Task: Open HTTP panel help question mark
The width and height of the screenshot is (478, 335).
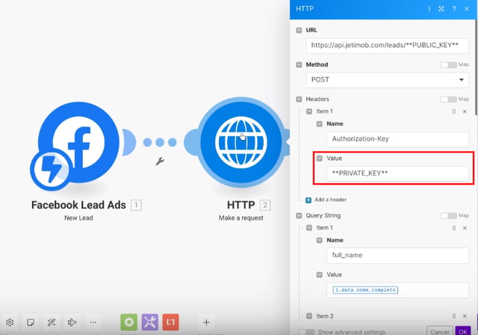Action: [454, 9]
